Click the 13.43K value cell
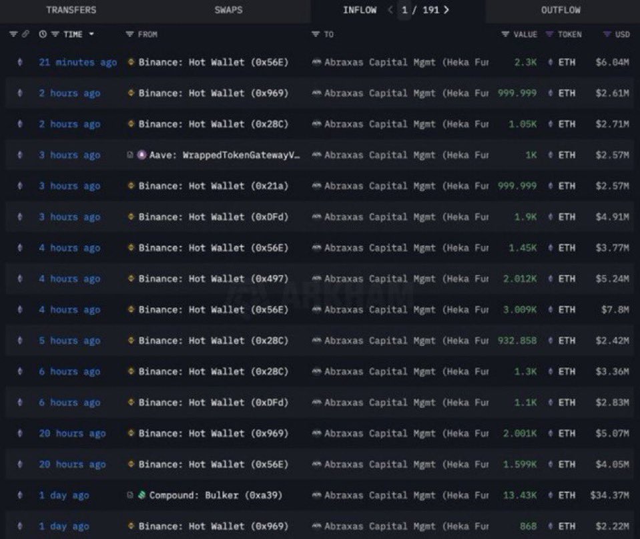 coord(520,496)
